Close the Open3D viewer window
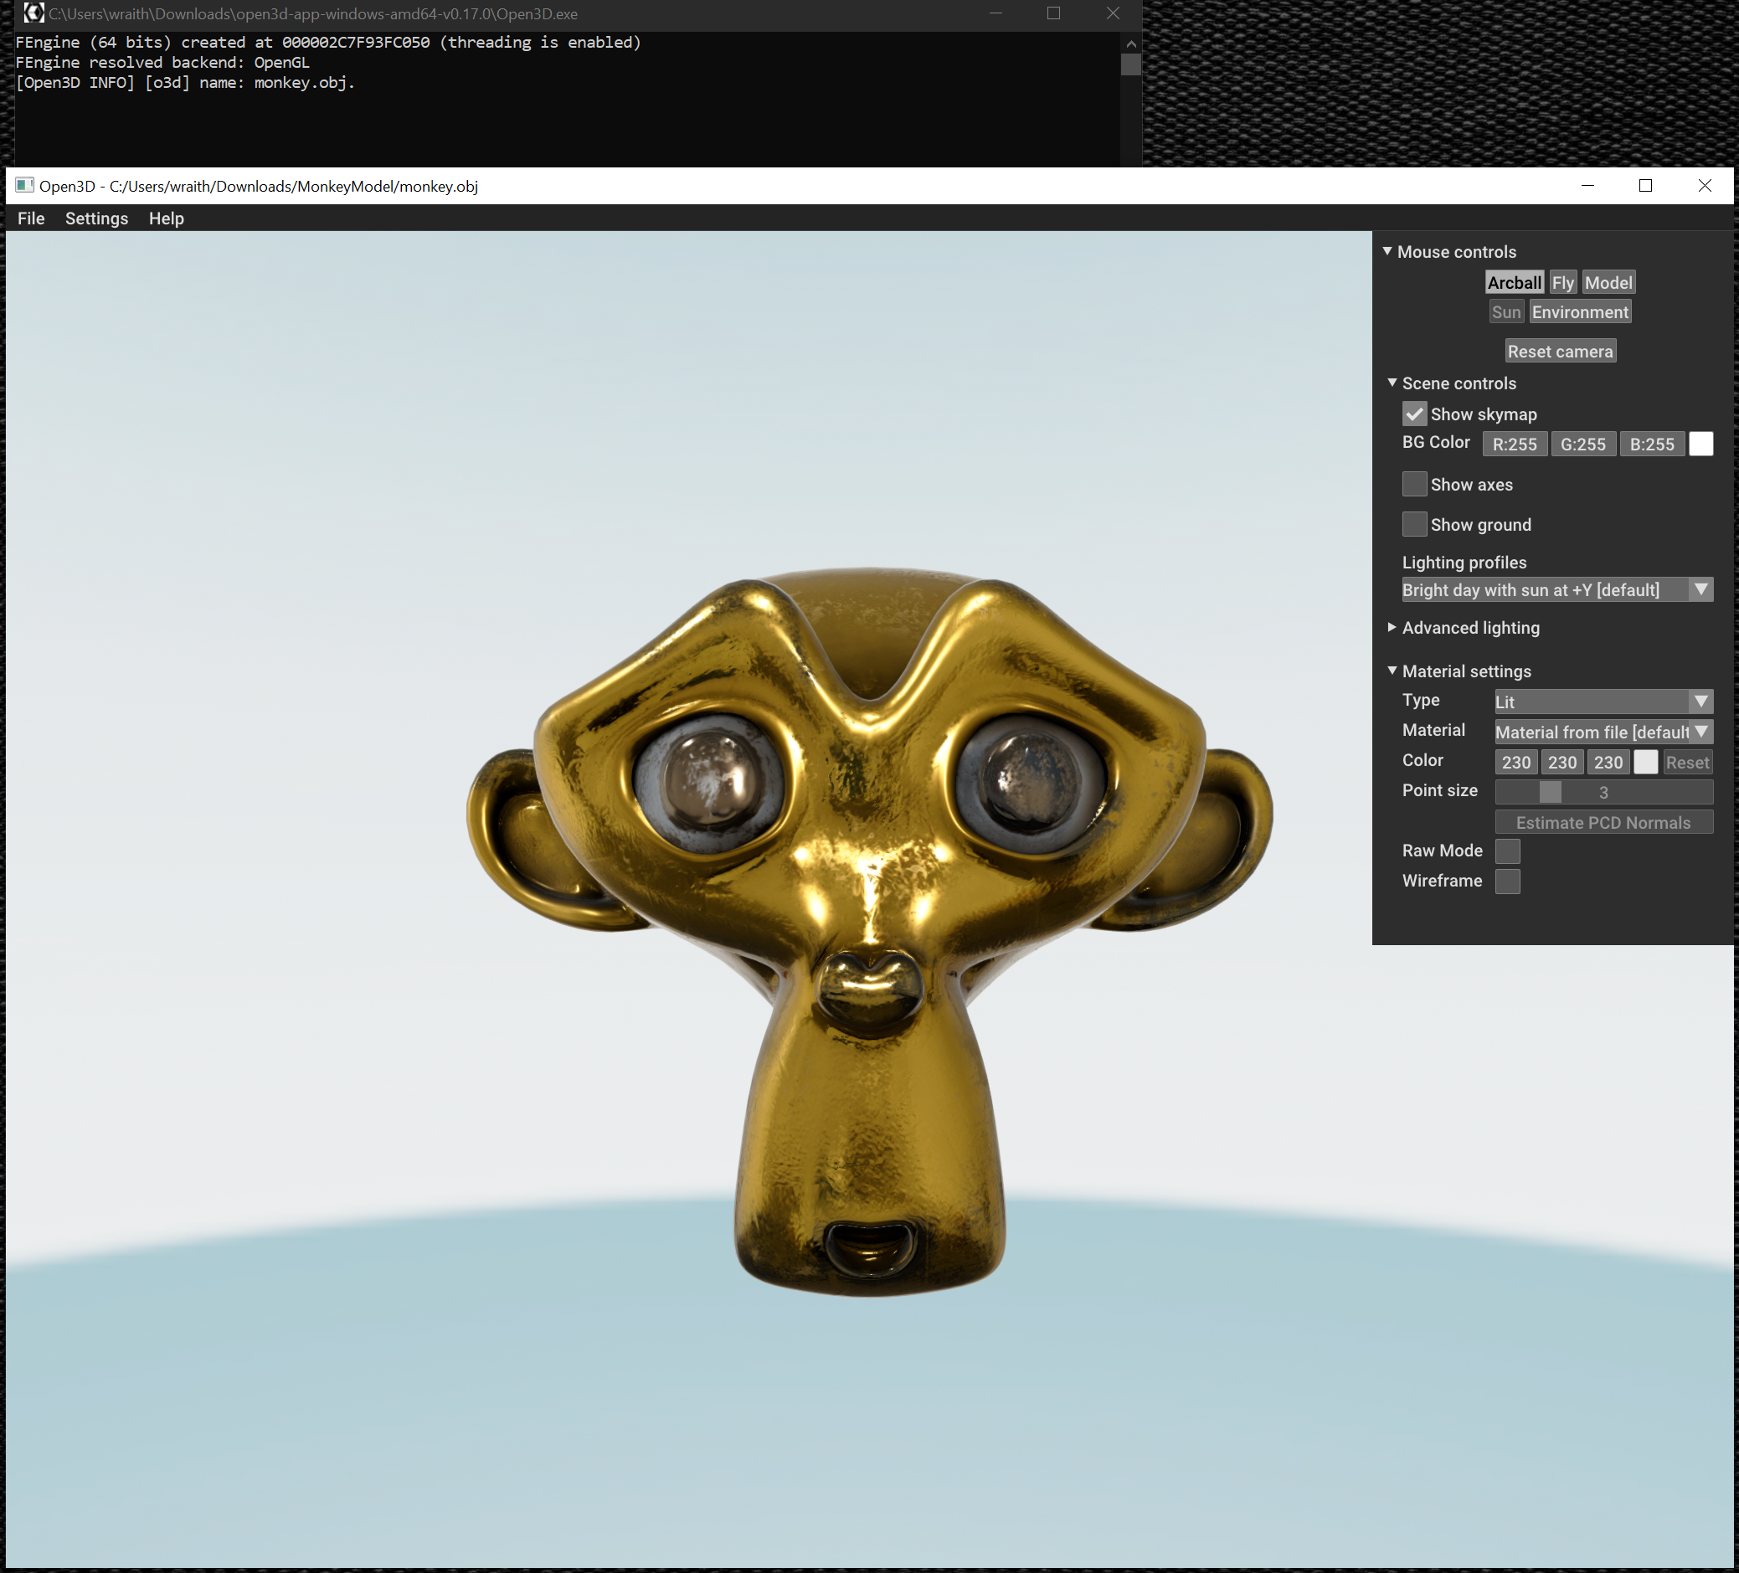The width and height of the screenshot is (1739, 1573). (x=1705, y=185)
